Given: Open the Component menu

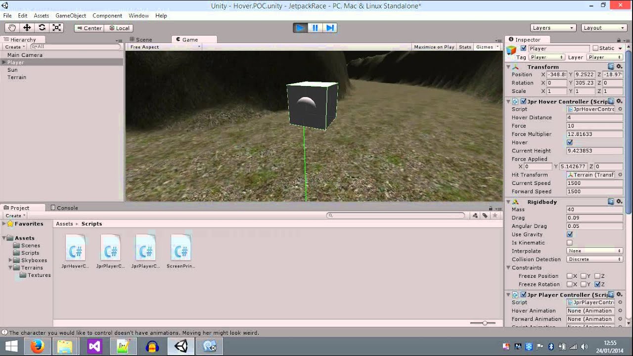Looking at the screenshot, I should pos(107,16).
